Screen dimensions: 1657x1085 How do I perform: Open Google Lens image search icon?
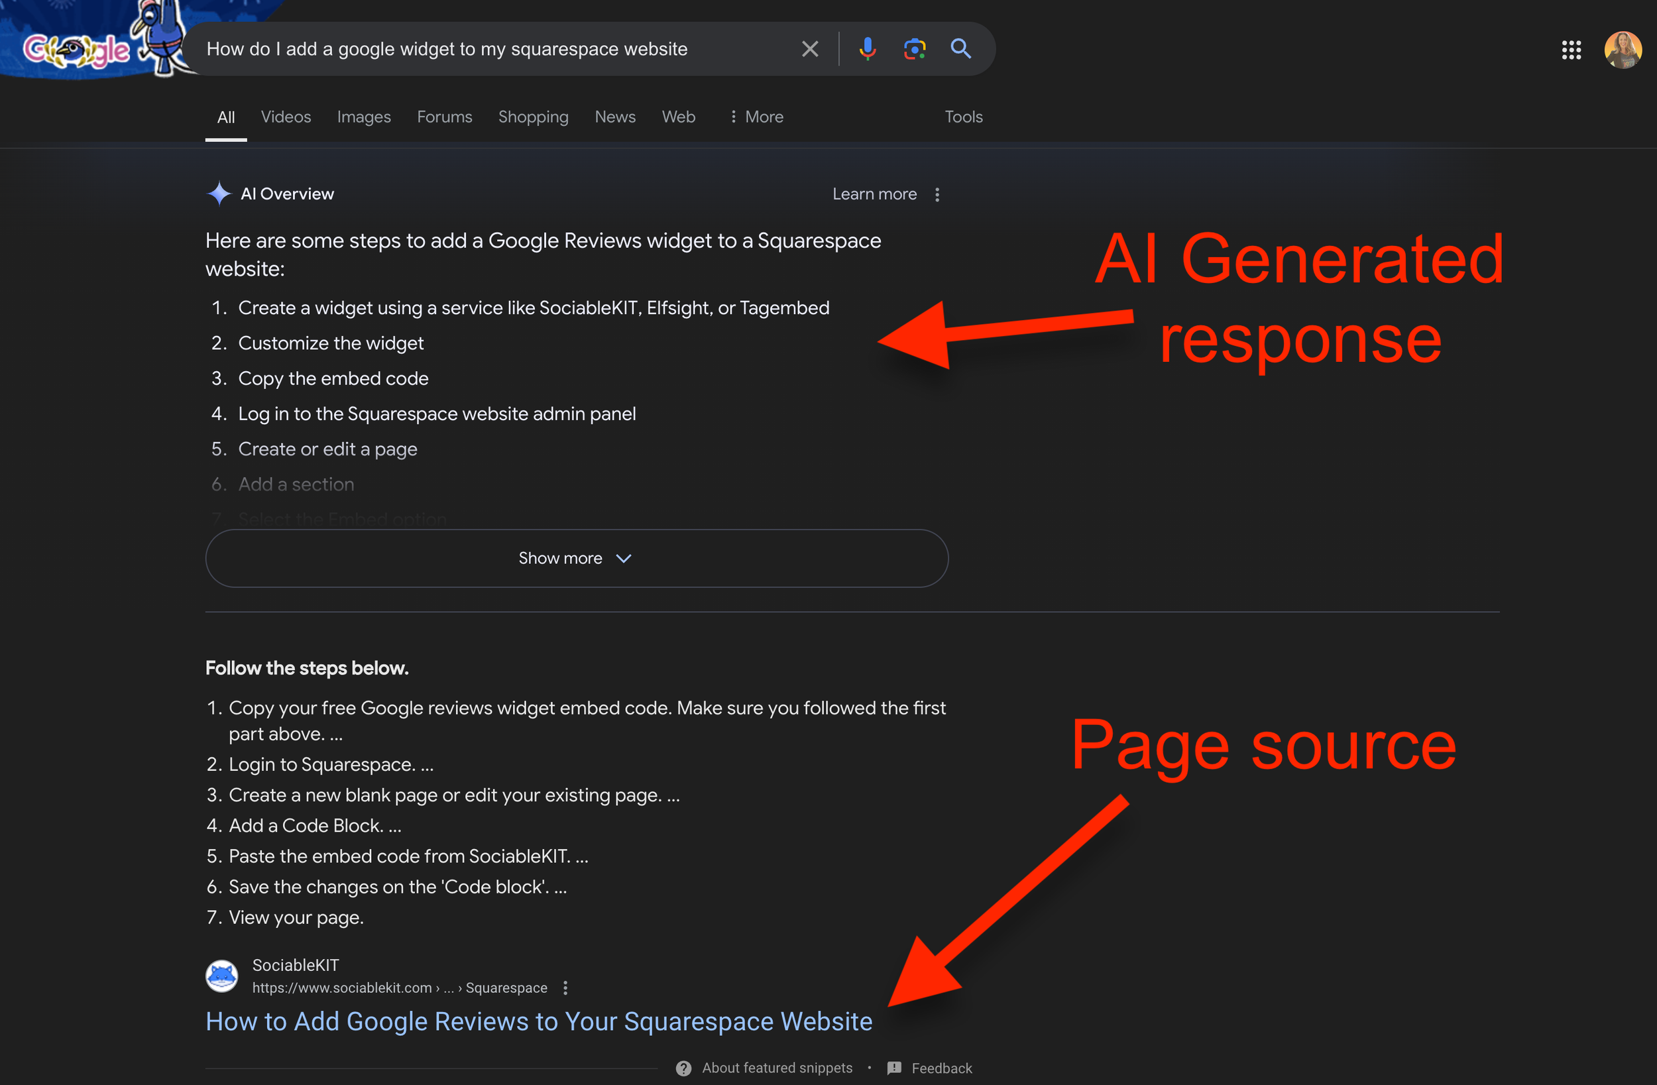point(914,49)
